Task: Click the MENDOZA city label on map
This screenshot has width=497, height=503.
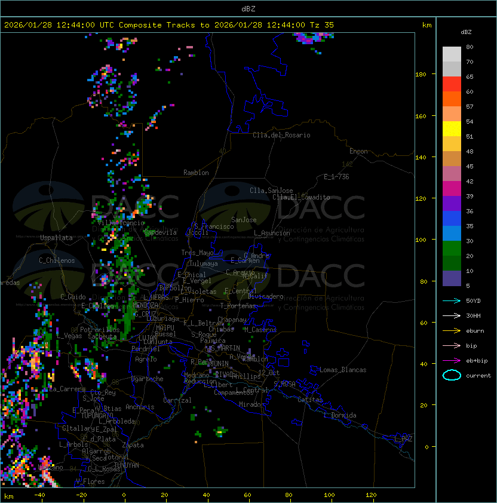Action: [x=145, y=305]
